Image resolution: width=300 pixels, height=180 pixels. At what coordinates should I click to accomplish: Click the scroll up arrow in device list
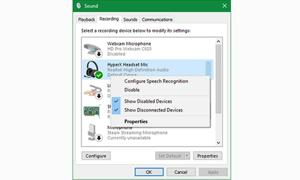(218, 41)
